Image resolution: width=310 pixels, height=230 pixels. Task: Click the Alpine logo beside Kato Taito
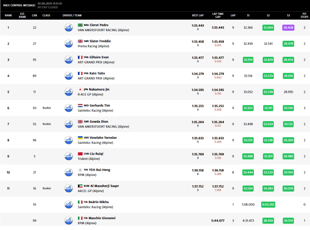click(69, 76)
